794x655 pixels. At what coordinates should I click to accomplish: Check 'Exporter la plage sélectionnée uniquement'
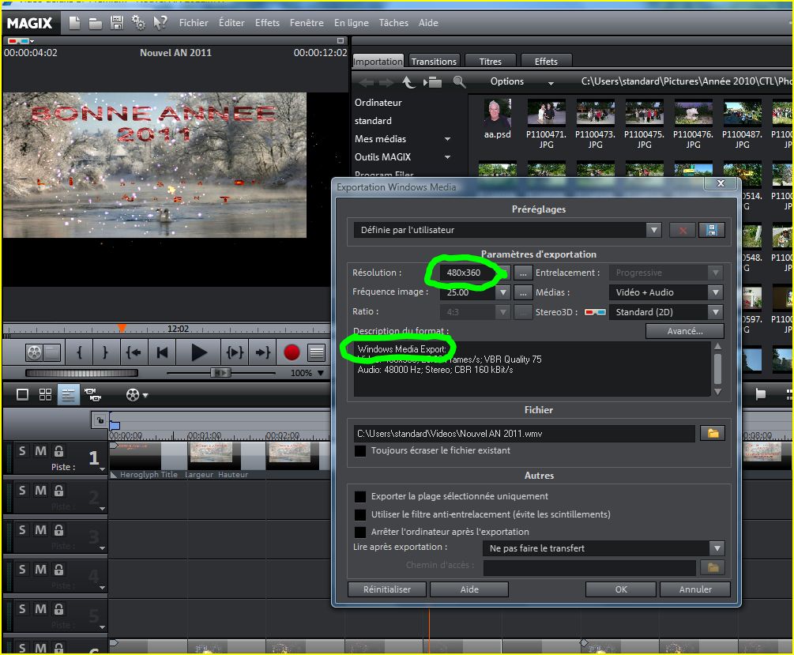pyautogui.click(x=360, y=497)
